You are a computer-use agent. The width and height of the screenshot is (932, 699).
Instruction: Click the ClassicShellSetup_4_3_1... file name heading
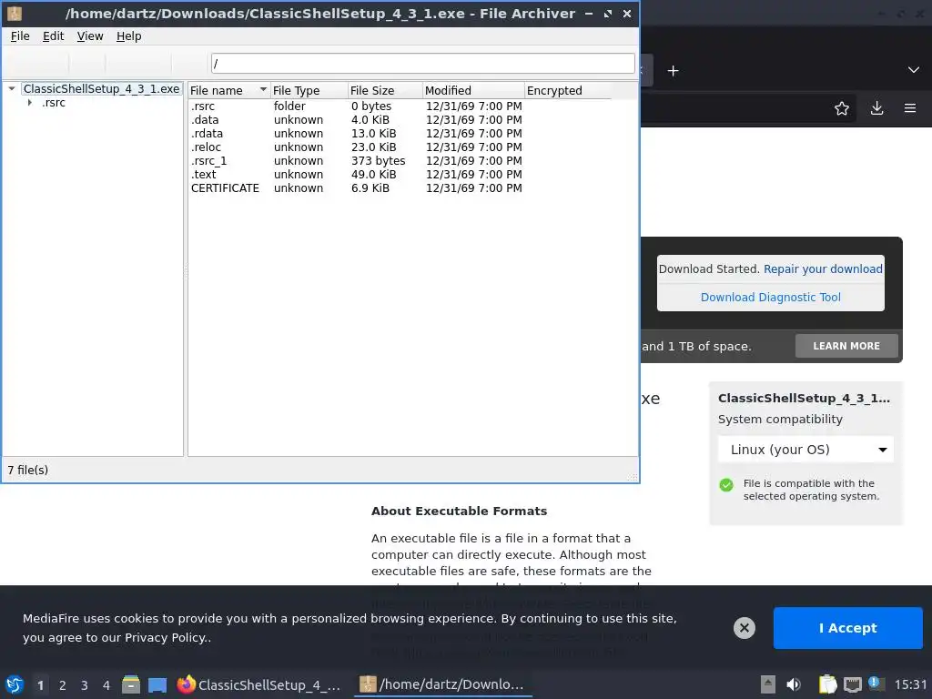[x=804, y=399]
